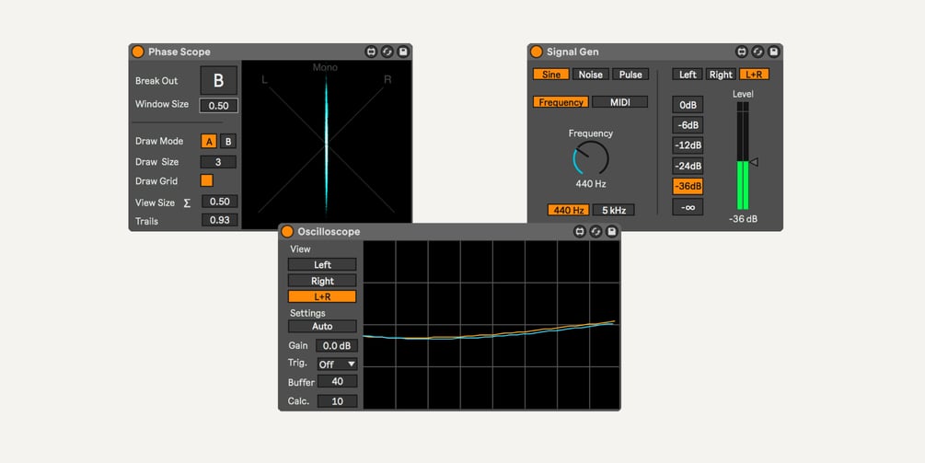Click Phase Scope save preset disk icon
The image size is (925, 463).
coord(403,52)
